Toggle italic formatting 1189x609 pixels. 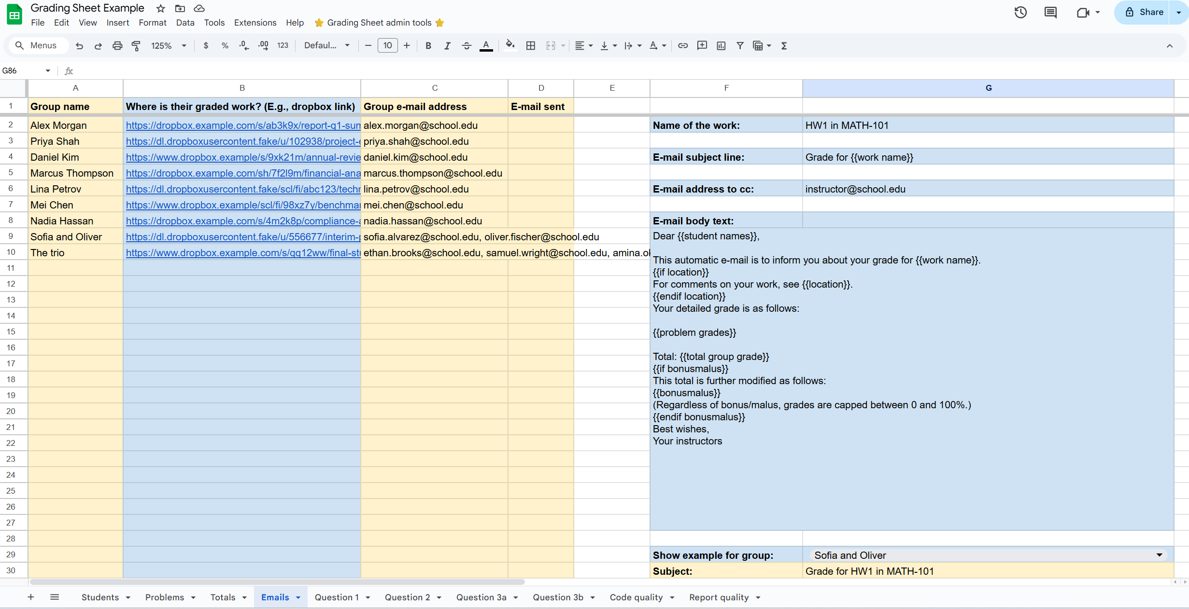447,46
